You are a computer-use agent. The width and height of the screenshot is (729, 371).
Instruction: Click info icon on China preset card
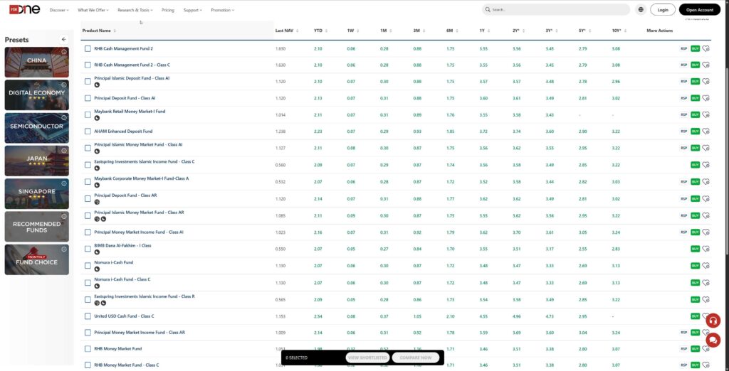point(64,52)
